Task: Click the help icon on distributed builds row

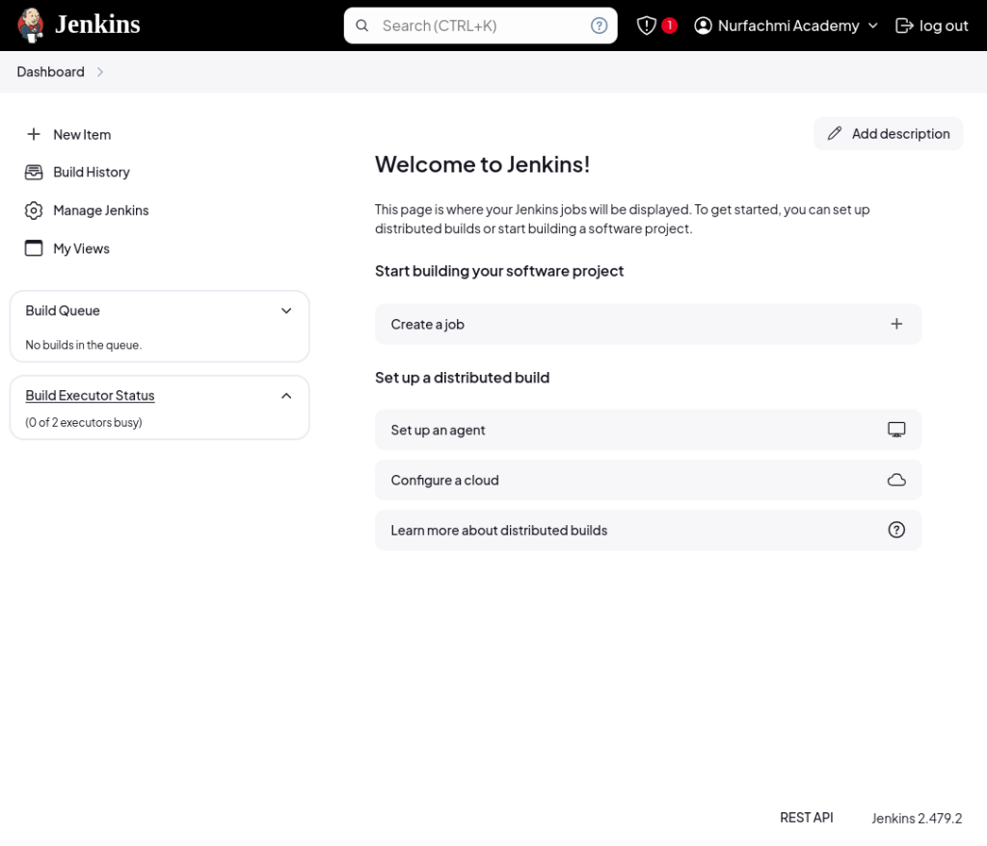Action: pyautogui.click(x=896, y=530)
